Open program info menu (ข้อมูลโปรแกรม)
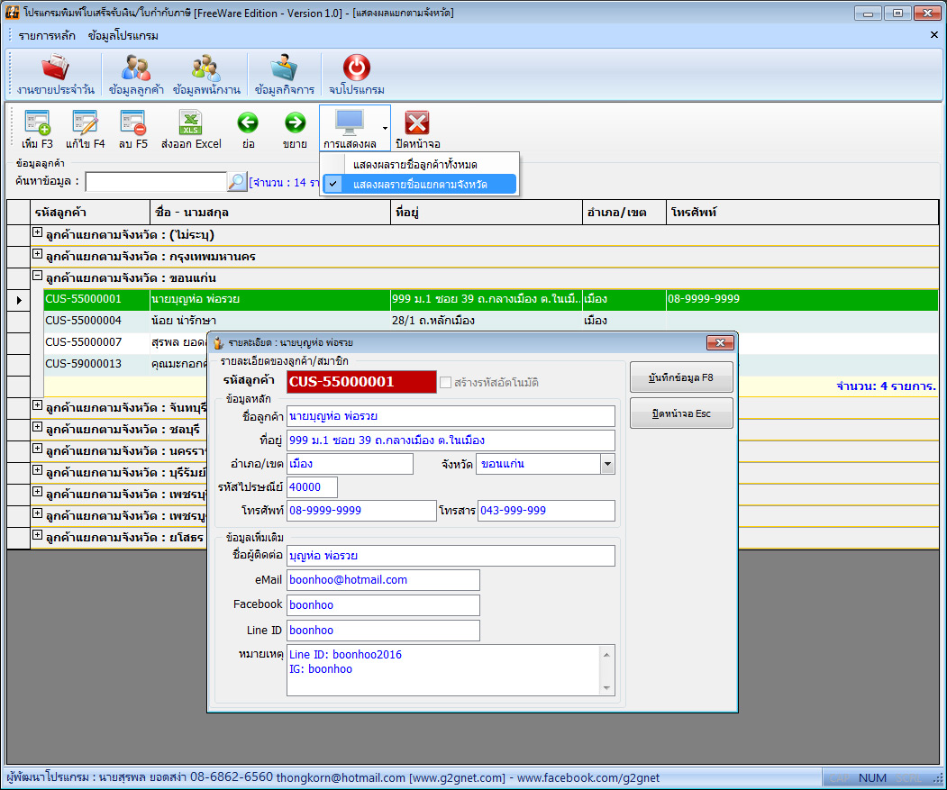Image resolution: width=947 pixels, height=790 pixels. pyautogui.click(x=123, y=36)
